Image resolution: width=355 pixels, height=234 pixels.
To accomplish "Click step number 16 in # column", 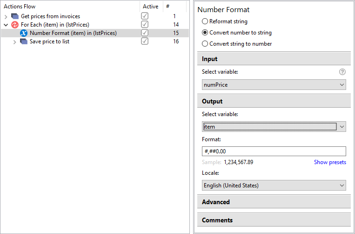I will click(x=176, y=41).
